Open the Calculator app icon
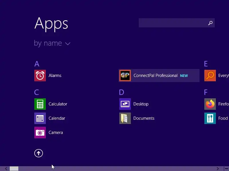229x171 pixels. (40, 104)
